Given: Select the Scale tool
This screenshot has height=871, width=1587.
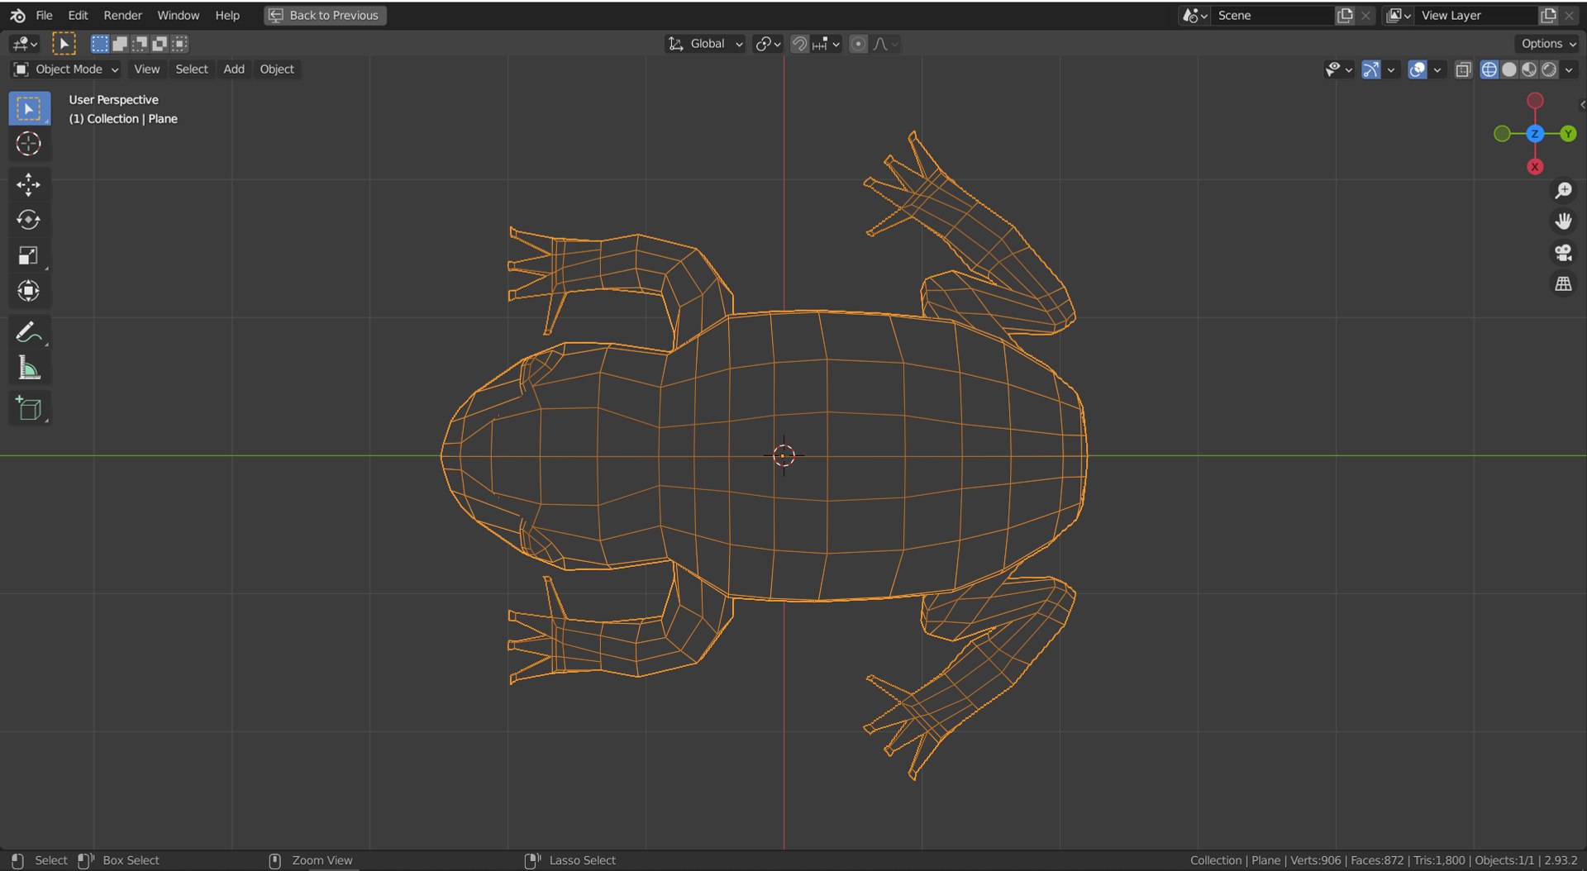Looking at the screenshot, I should 29,255.
